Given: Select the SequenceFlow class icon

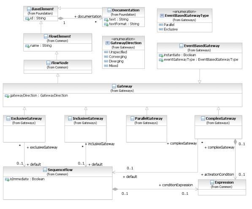Looking at the screenshot, I should pos(45,170).
